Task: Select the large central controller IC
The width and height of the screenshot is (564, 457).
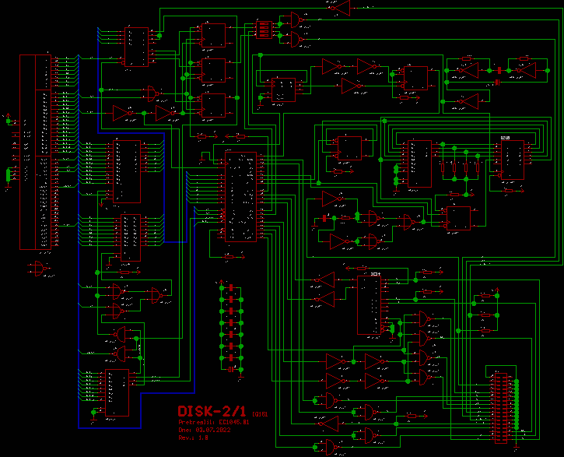Action: pos(243,195)
